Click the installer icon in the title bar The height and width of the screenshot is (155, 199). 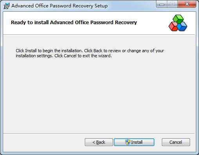click(7, 6)
